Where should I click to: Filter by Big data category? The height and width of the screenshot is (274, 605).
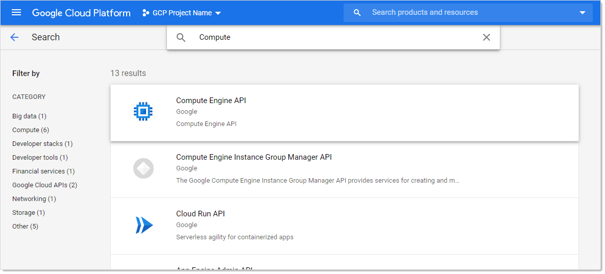pos(29,116)
